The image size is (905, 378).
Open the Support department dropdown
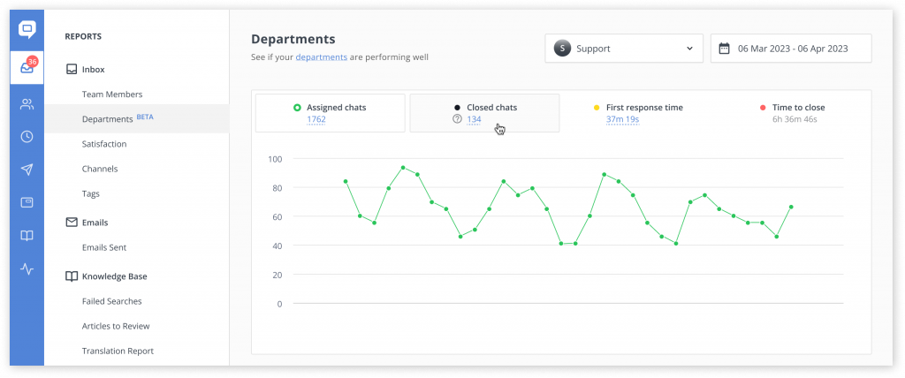pyautogui.click(x=624, y=49)
